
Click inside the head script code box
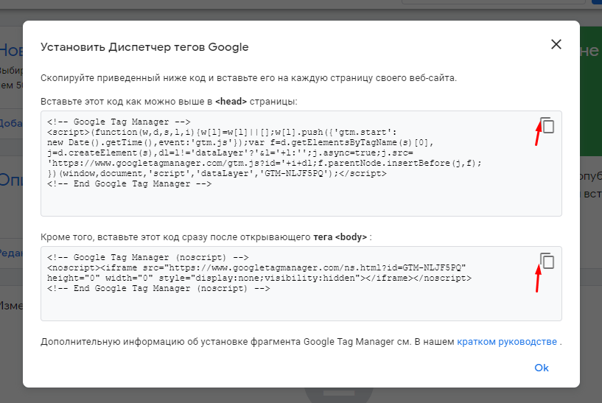(x=301, y=164)
